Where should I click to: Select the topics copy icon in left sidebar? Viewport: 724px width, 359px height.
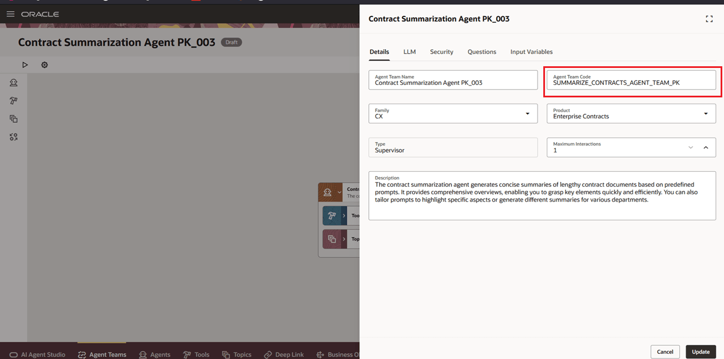coord(14,119)
